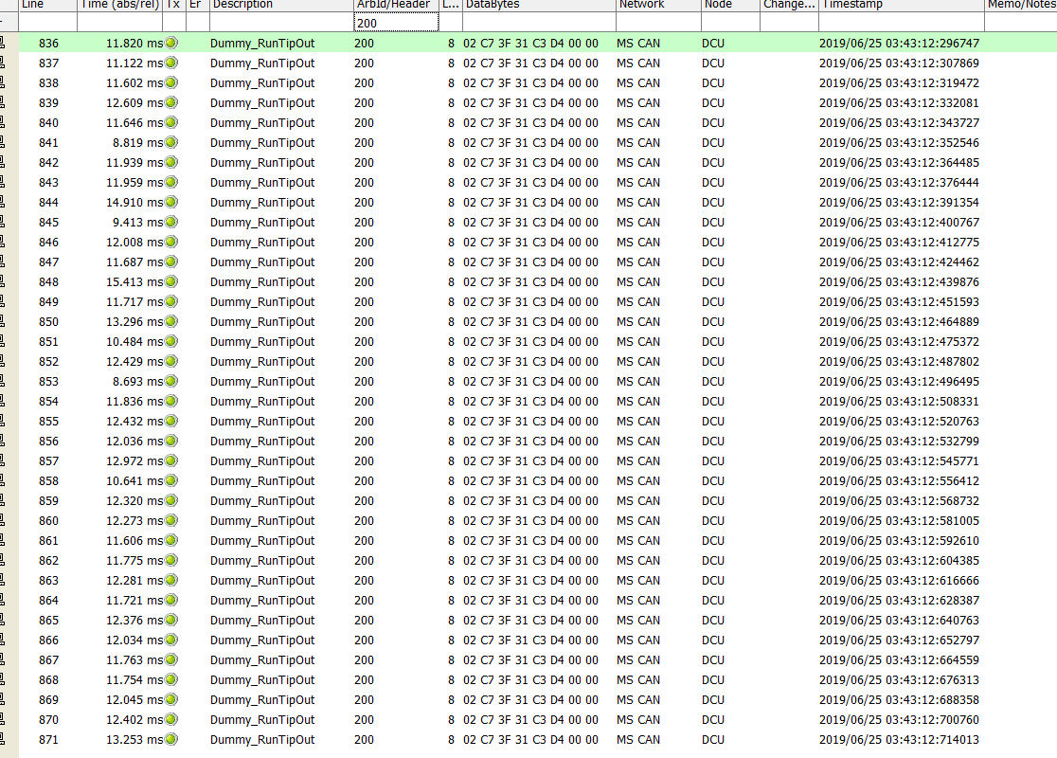The image size is (1057, 758).
Task: Click DCU node cell on line 851
Action: 712,341
